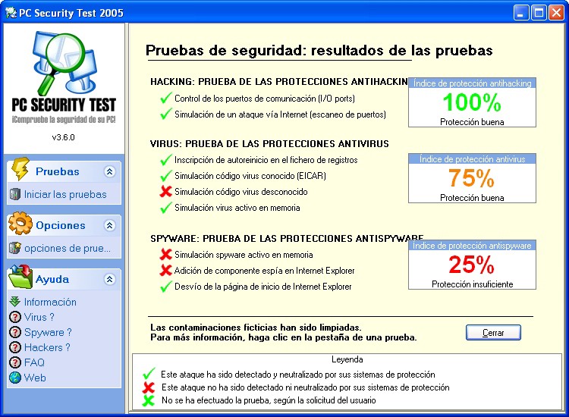Screen dimensions: 569x417
Task: Click the green check by EICAR simulation
Action: click(165, 175)
